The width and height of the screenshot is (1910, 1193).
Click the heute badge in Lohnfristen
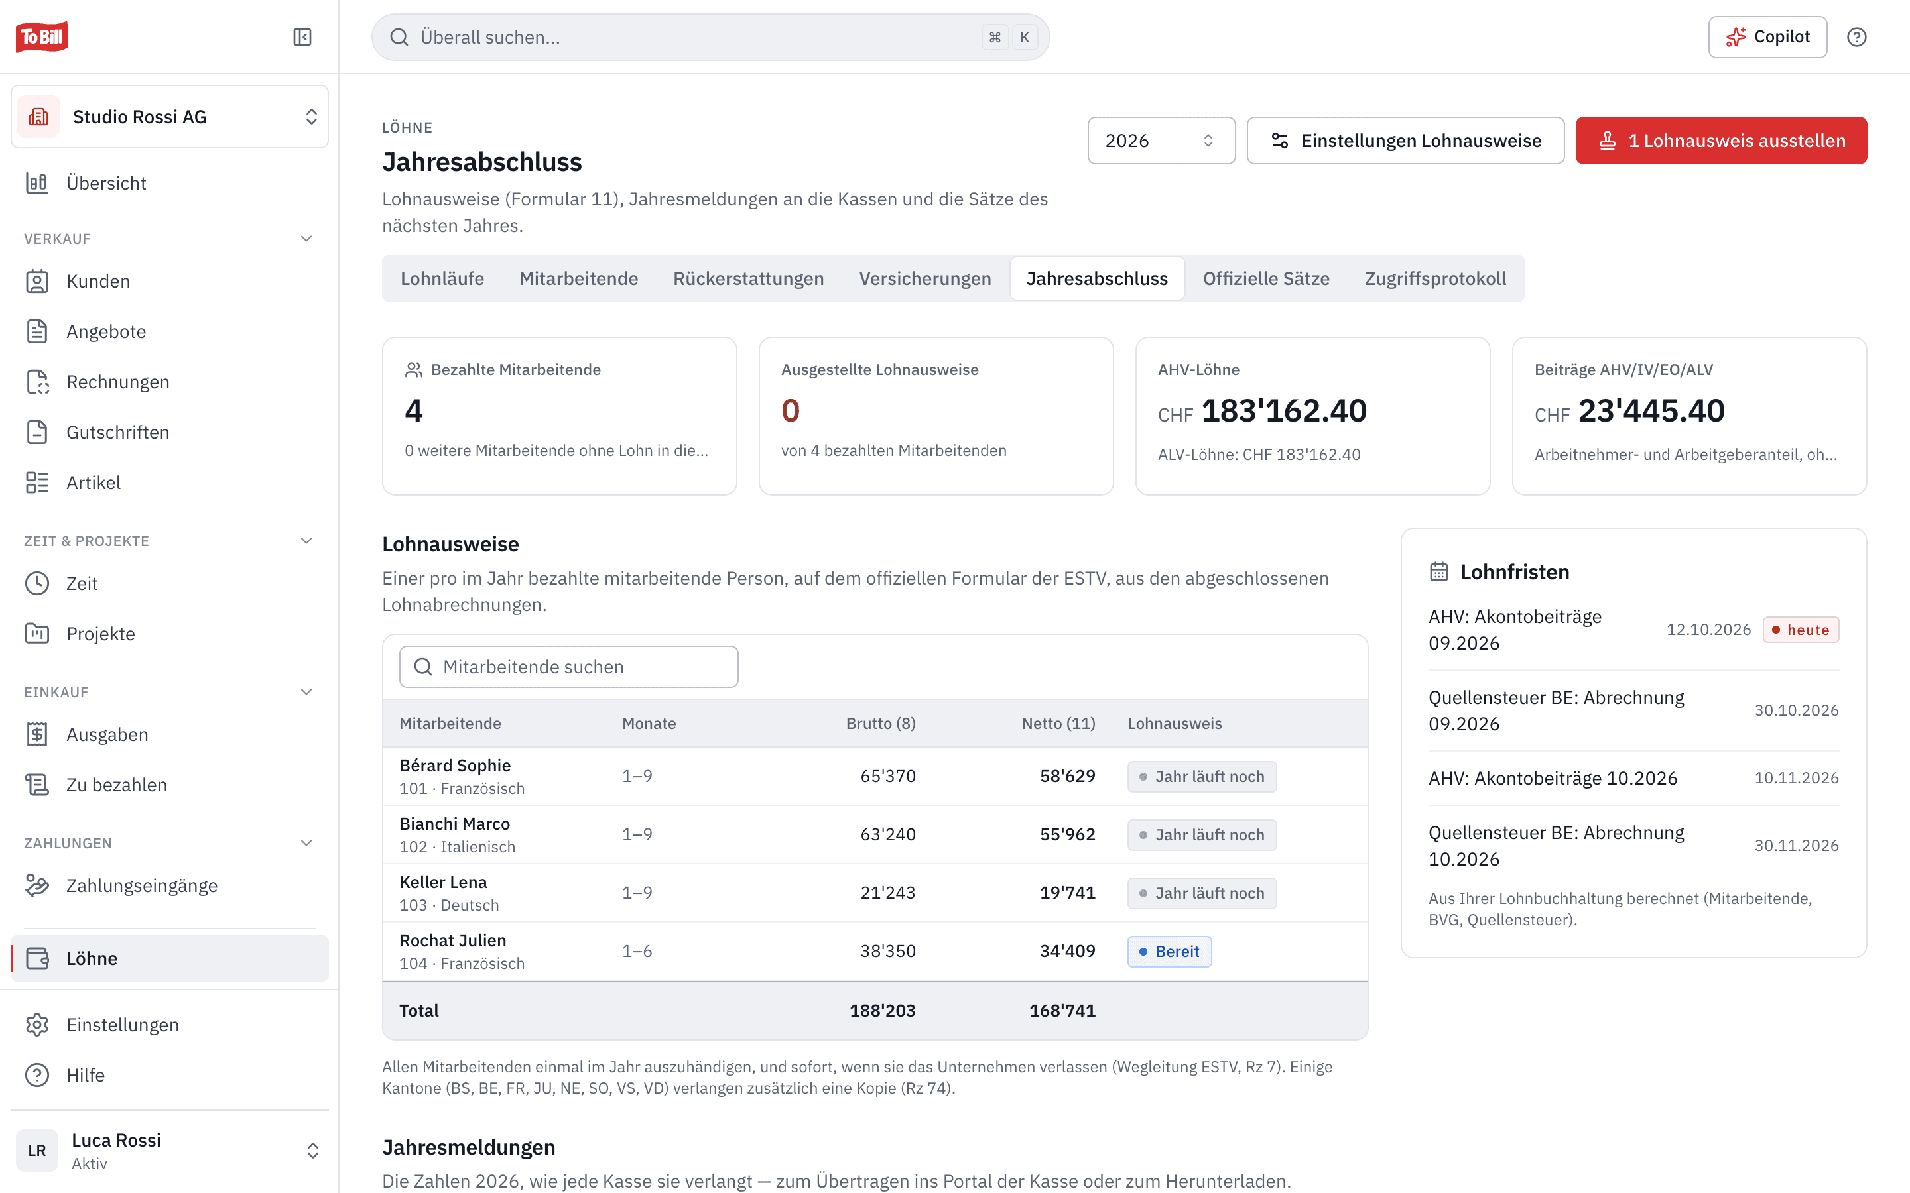pos(1801,630)
